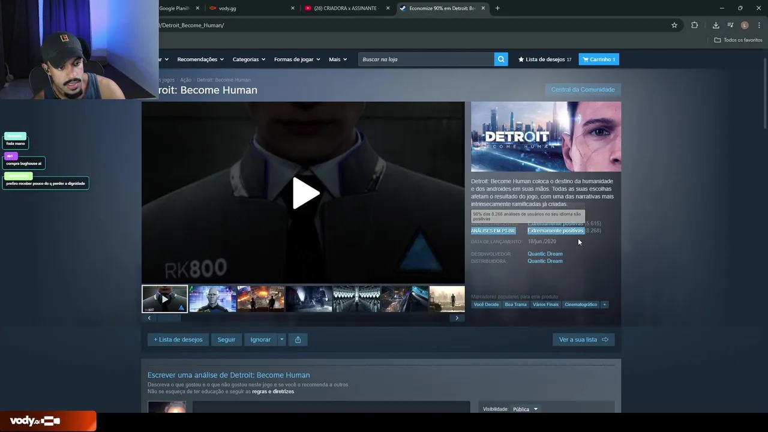The width and height of the screenshot is (768, 432).
Task: Bookmark this page with the star icon
Action: [x=674, y=25]
